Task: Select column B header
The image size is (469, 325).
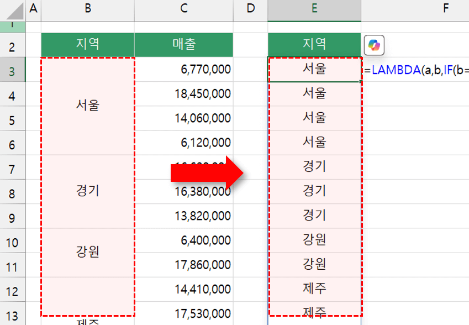Action: (x=88, y=8)
